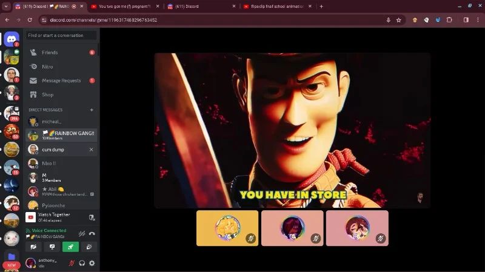Image resolution: width=485 pixels, height=272 pixels.
Task: Go forward in browser
Action: (18, 20)
